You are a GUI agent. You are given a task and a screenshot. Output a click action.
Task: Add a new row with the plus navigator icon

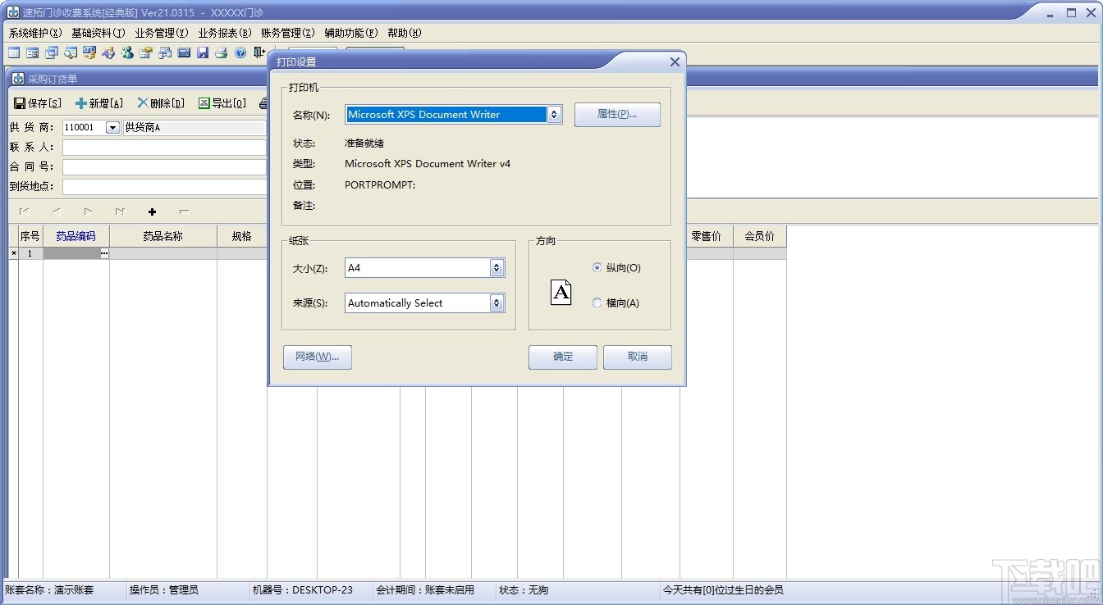[x=152, y=212]
